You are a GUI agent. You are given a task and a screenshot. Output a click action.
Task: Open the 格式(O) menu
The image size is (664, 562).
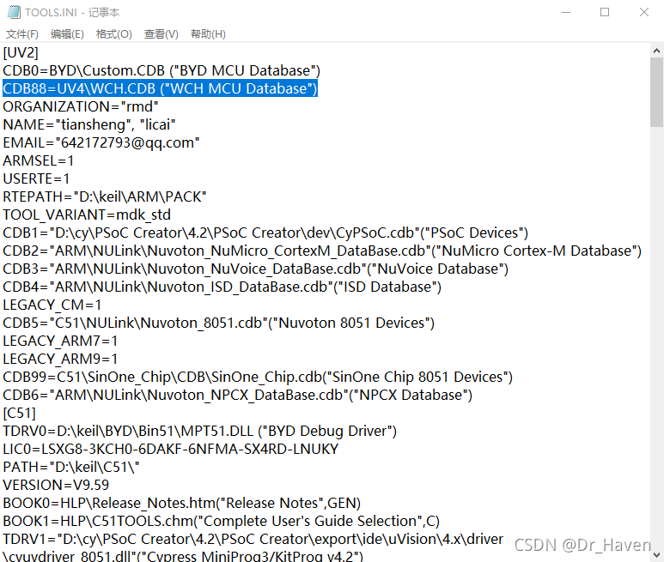(x=114, y=33)
